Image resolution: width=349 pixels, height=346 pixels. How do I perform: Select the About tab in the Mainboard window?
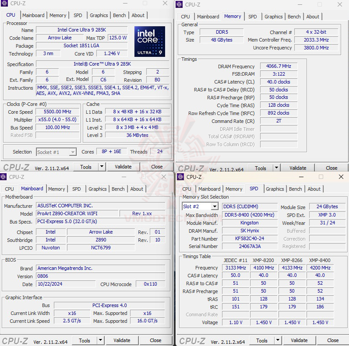[137, 189]
